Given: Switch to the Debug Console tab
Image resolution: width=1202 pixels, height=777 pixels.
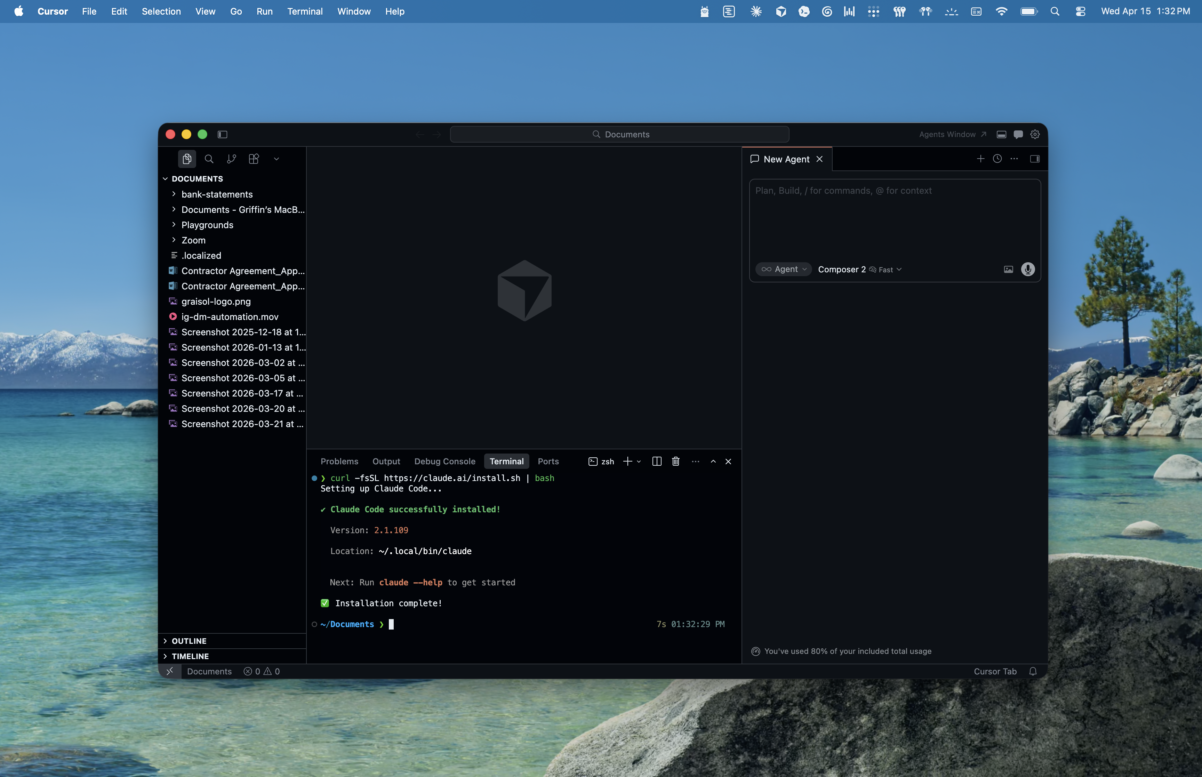Looking at the screenshot, I should [x=445, y=461].
